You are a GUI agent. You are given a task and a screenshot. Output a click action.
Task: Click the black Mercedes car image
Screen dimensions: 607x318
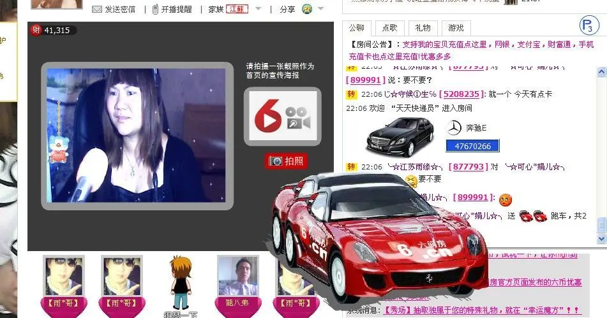pyautogui.click(x=400, y=137)
